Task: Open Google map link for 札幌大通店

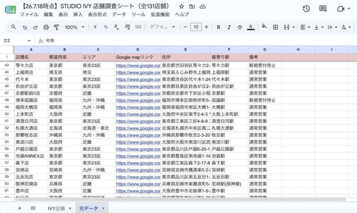Action: pyautogui.click(x=138, y=128)
